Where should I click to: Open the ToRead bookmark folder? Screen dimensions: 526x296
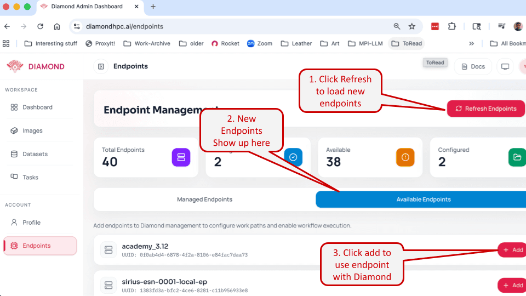[x=407, y=43]
